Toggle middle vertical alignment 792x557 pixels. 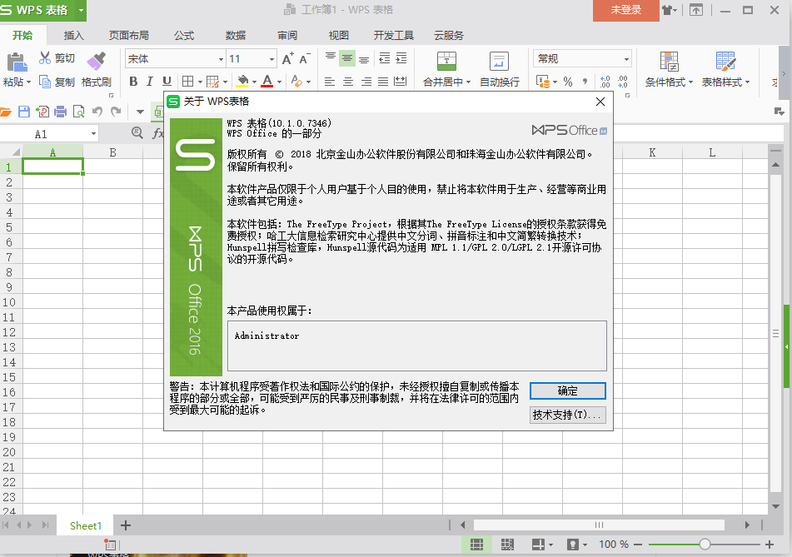(347, 58)
